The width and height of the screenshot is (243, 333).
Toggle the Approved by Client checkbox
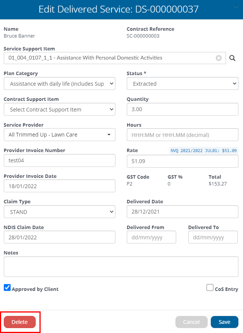coord(7,287)
